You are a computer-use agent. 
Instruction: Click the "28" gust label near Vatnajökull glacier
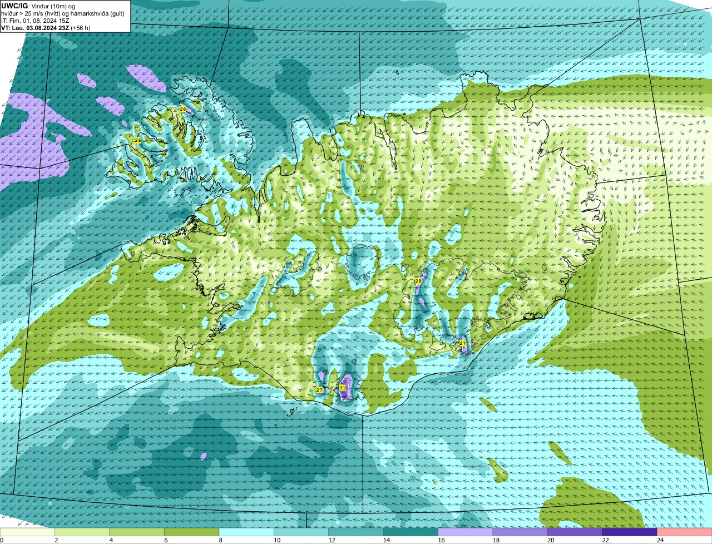coord(418,281)
